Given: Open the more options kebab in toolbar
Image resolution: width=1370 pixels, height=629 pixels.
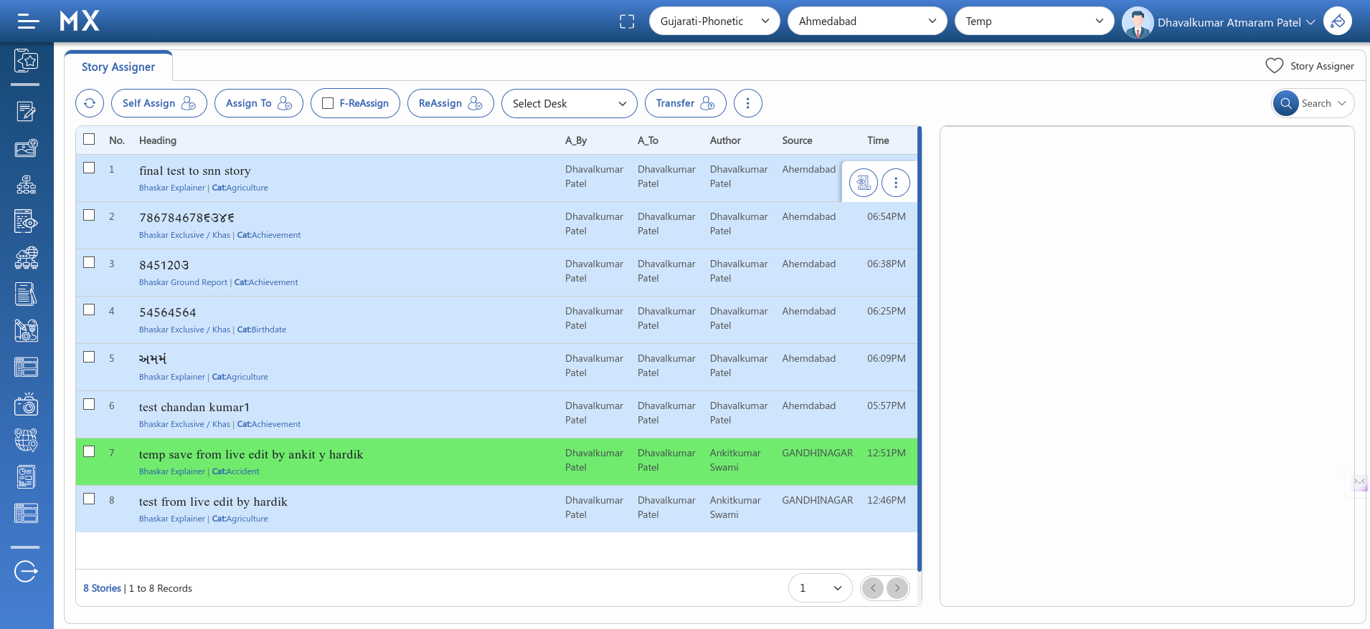Looking at the screenshot, I should coord(747,103).
